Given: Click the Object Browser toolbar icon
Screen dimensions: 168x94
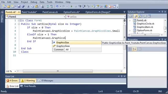Looking at the screenshot, I should pyautogui.click(x=106, y=6).
